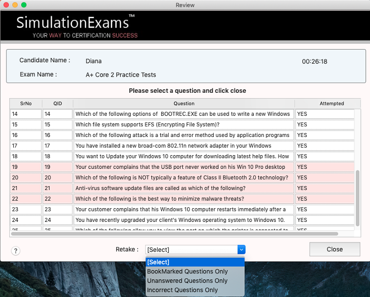
Task: Click the green zoom window button
Action: (x=24, y=5)
